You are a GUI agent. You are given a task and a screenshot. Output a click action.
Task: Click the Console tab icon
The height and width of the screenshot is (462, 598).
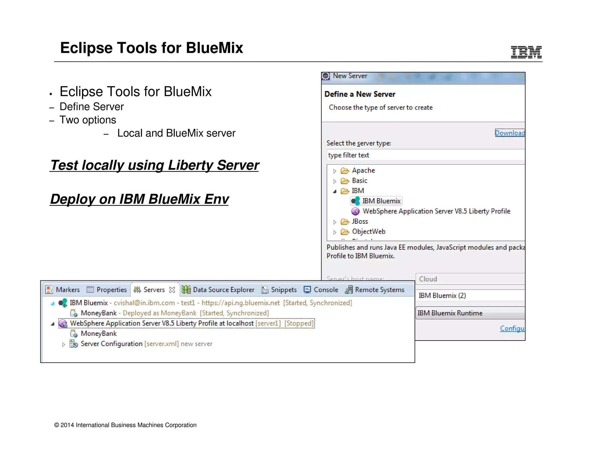(x=307, y=289)
